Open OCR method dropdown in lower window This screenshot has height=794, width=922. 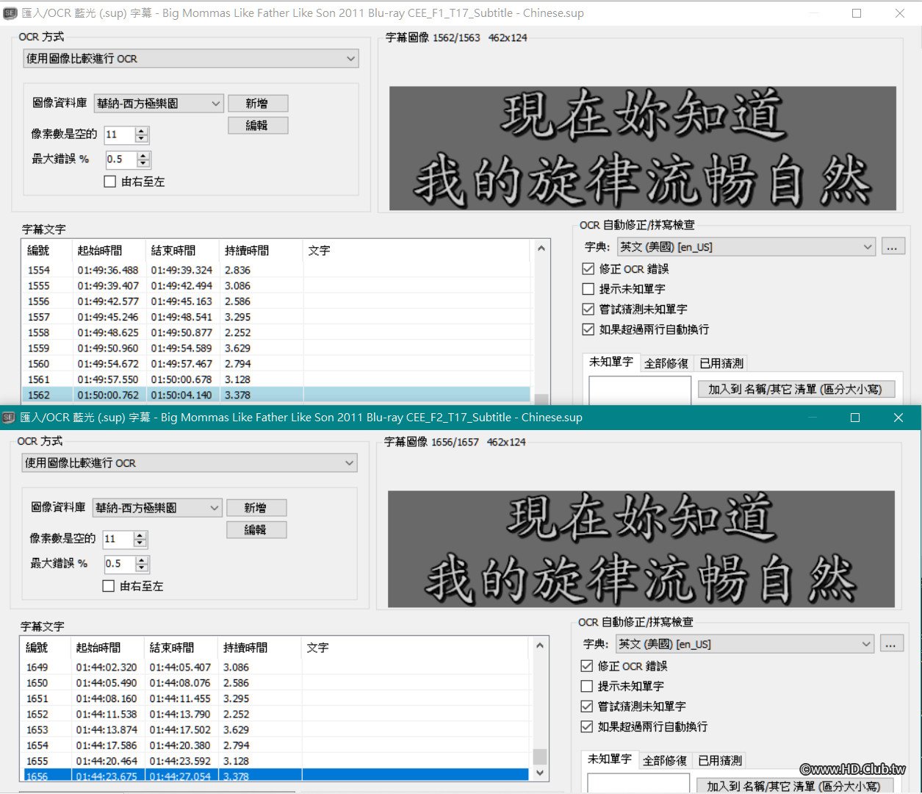click(x=190, y=463)
